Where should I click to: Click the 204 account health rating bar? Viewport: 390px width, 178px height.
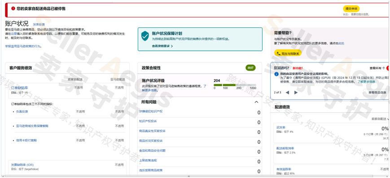(235, 85)
